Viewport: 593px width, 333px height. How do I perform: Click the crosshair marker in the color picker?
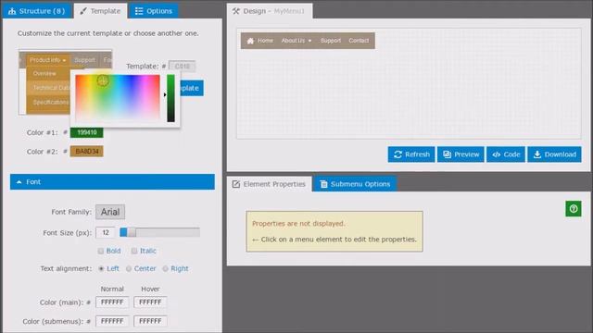pos(103,80)
